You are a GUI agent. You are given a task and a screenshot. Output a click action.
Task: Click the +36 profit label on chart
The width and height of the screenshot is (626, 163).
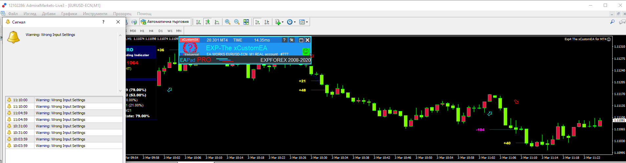point(160,50)
